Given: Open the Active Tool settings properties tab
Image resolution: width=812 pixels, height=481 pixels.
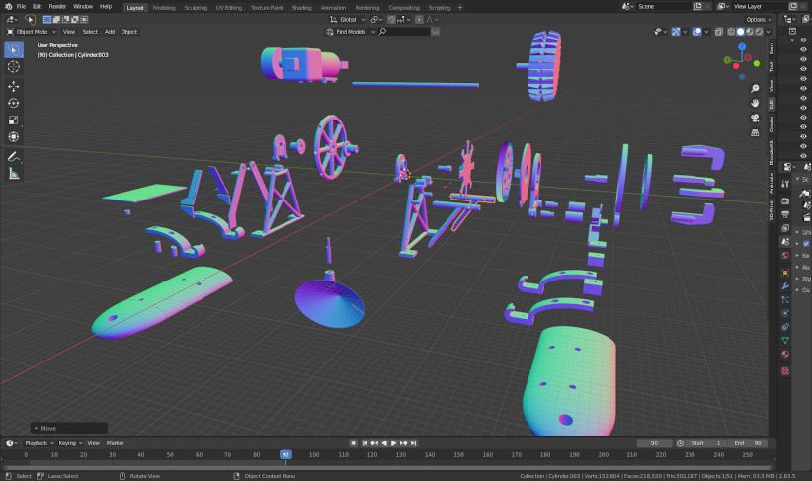Looking at the screenshot, I should [x=785, y=184].
